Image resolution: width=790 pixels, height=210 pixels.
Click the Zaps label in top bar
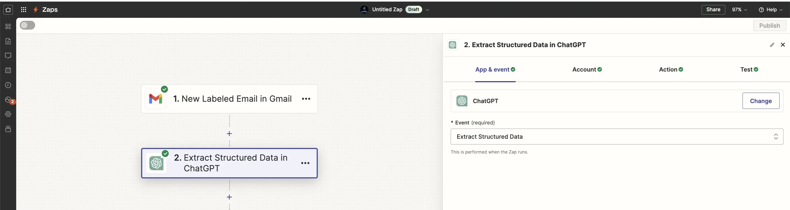coord(50,10)
